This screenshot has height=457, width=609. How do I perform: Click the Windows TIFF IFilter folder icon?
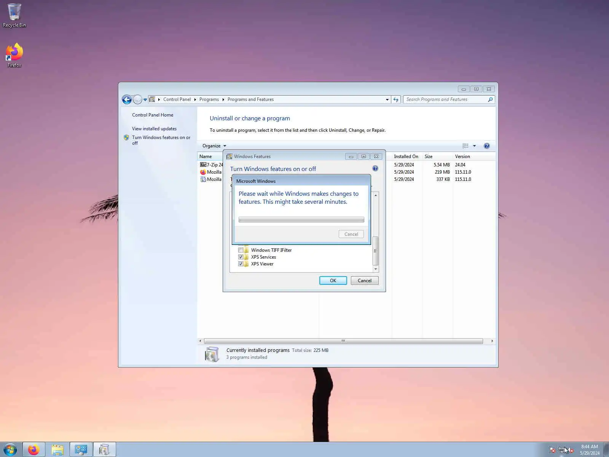pos(246,250)
